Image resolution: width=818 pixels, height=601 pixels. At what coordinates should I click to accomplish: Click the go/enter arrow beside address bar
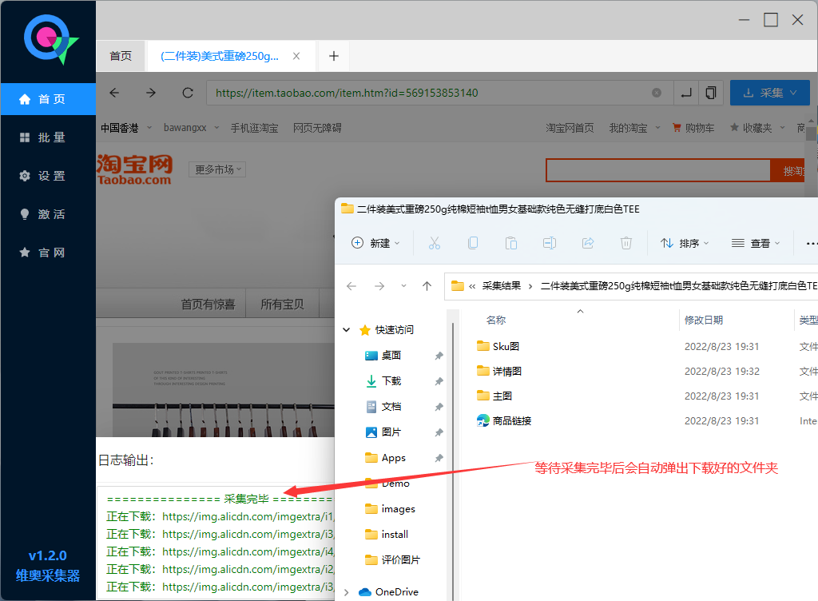[686, 93]
